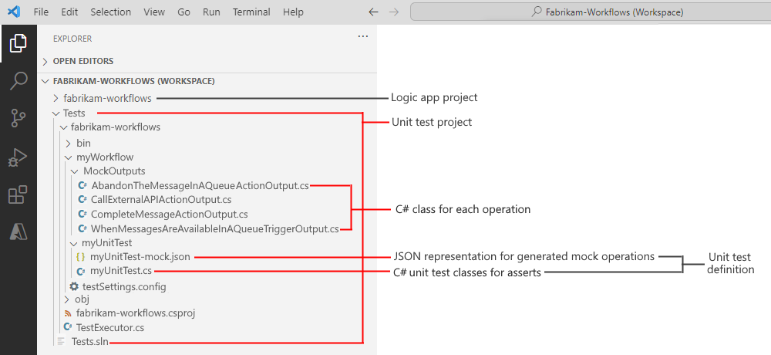
Task: Open the Explorer view in activity bar
Action: (18, 44)
